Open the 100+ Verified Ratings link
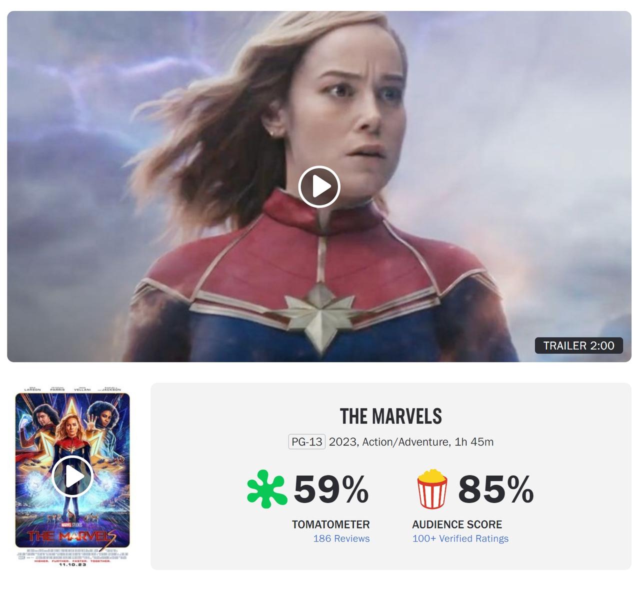Screen dimensions: 640x589 (x=460, y=538)
